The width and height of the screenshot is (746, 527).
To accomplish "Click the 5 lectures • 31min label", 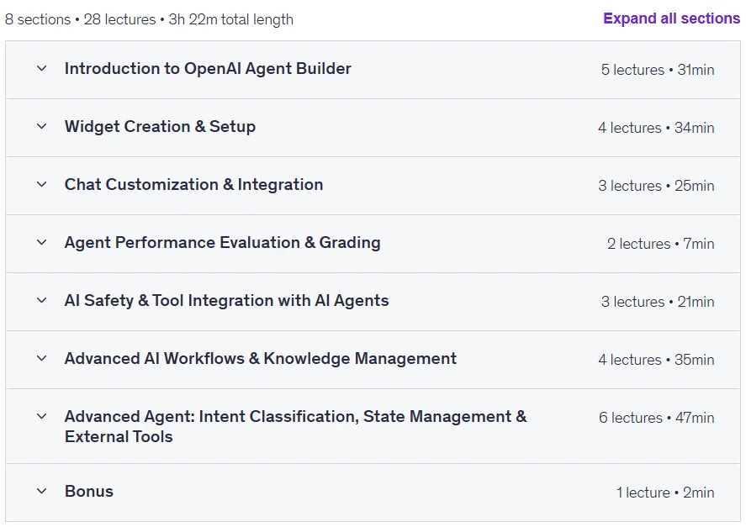I will (658, 70).
